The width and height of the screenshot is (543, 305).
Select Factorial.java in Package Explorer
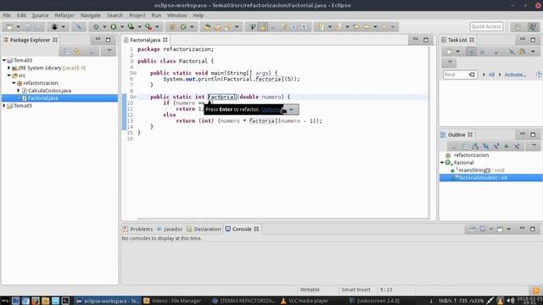click(43, 98)
